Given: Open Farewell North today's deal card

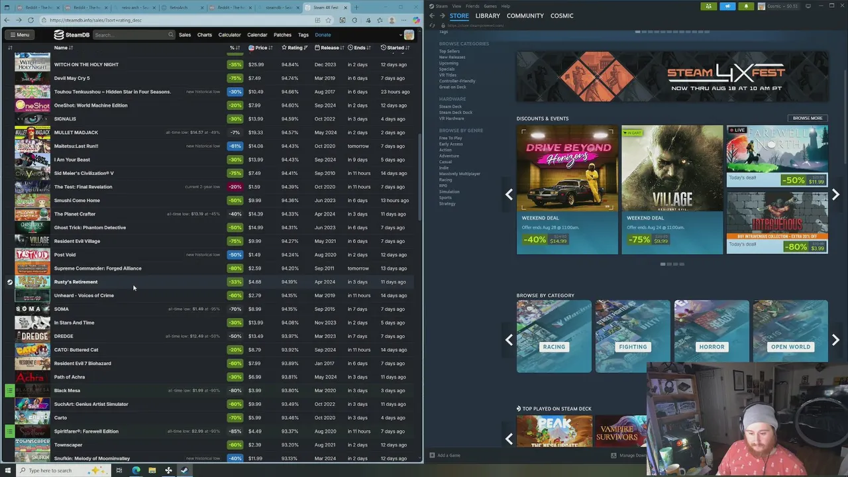Looking at the screenshot, I should [x=777, y=156].
